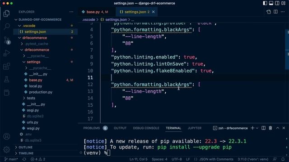The image size is (289, 162).
Task: Switch to the Debug Console tab
Action: (x=146, y=128)
